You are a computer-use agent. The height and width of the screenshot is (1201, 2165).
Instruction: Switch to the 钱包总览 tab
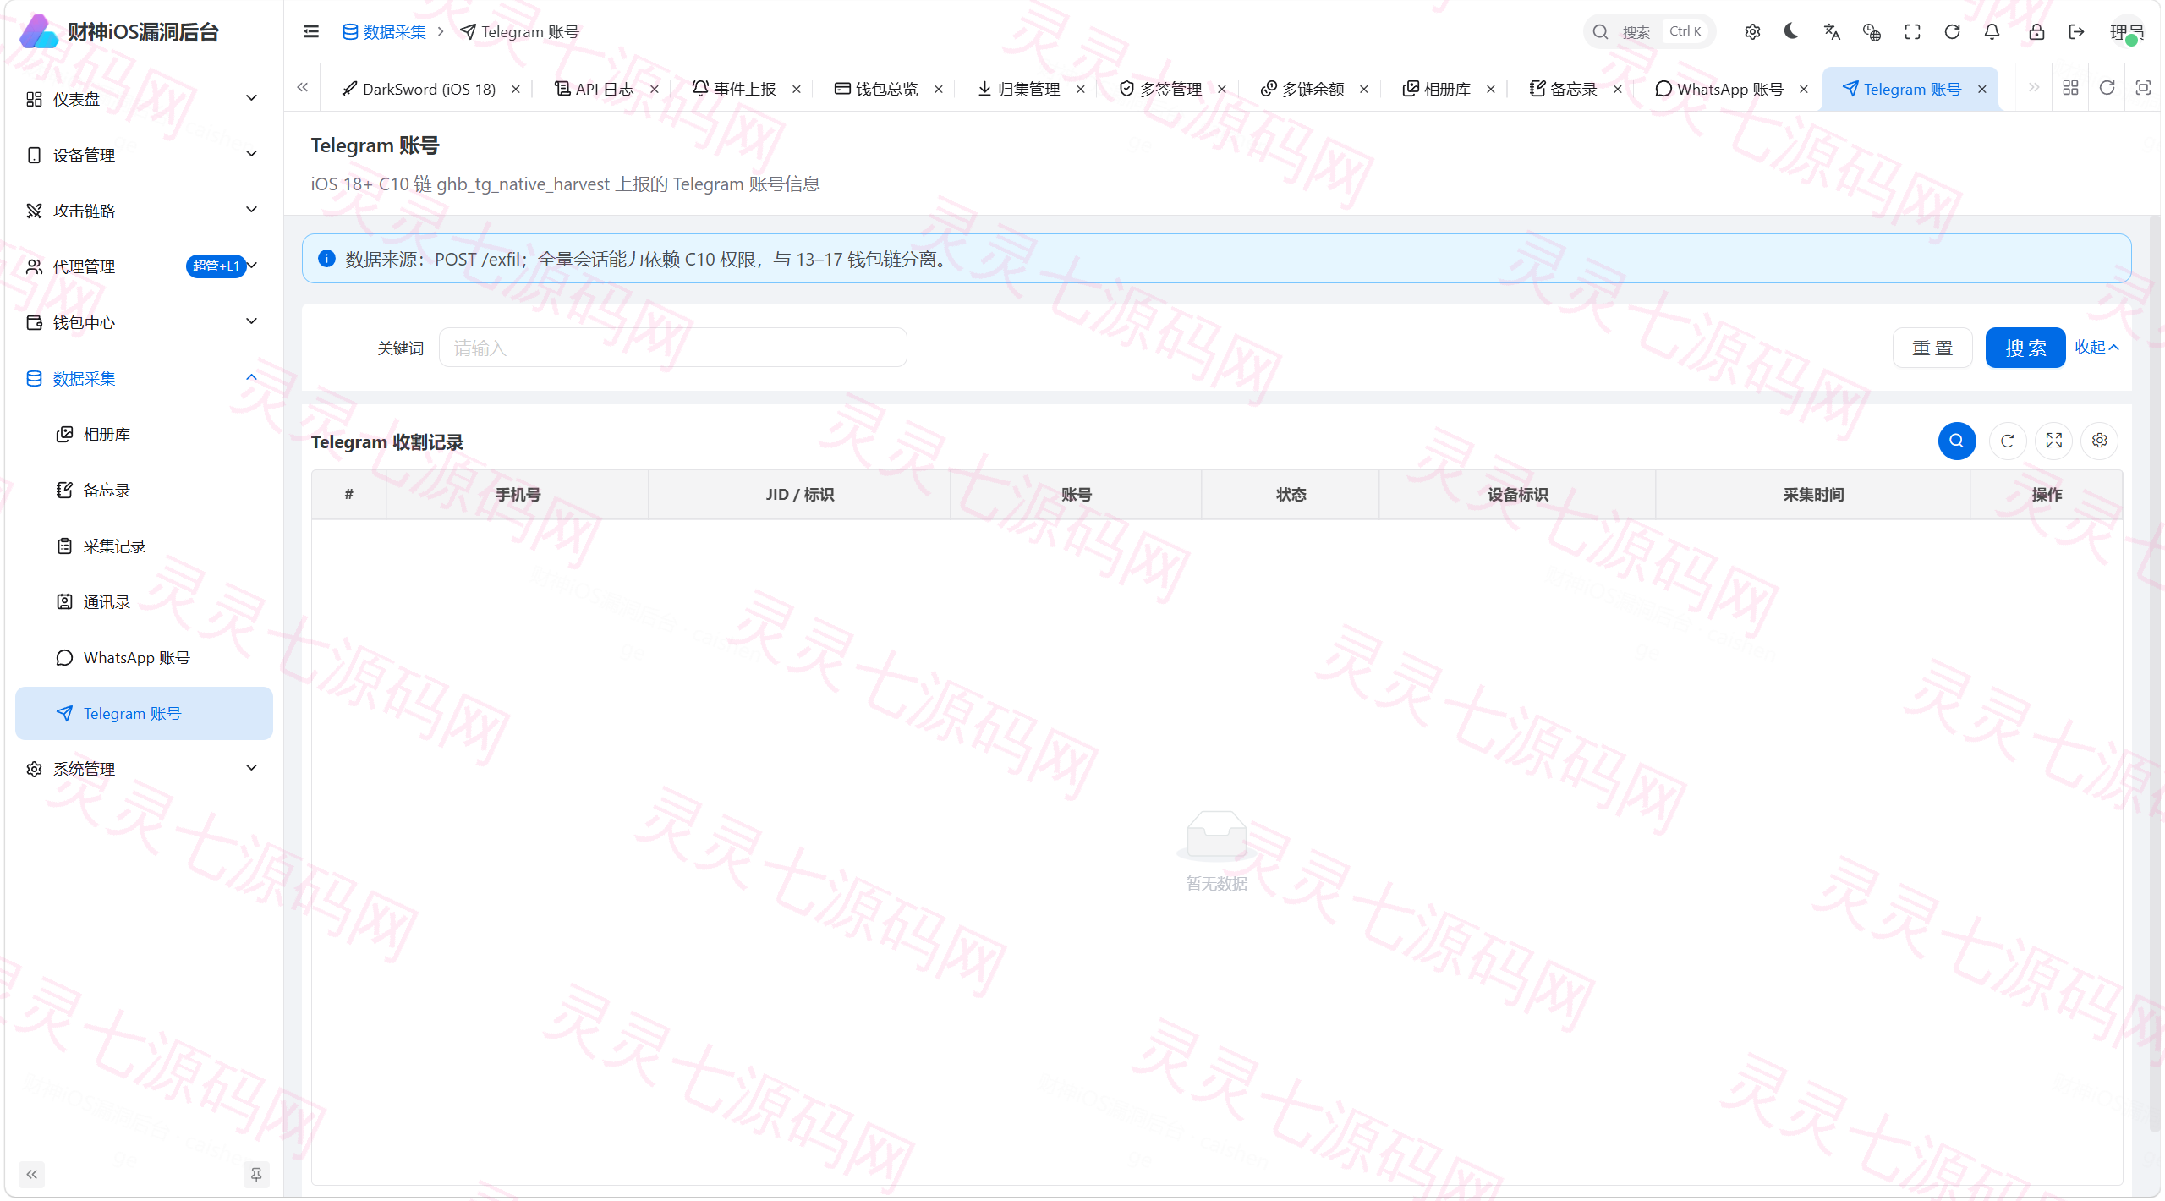pos(876,89)
